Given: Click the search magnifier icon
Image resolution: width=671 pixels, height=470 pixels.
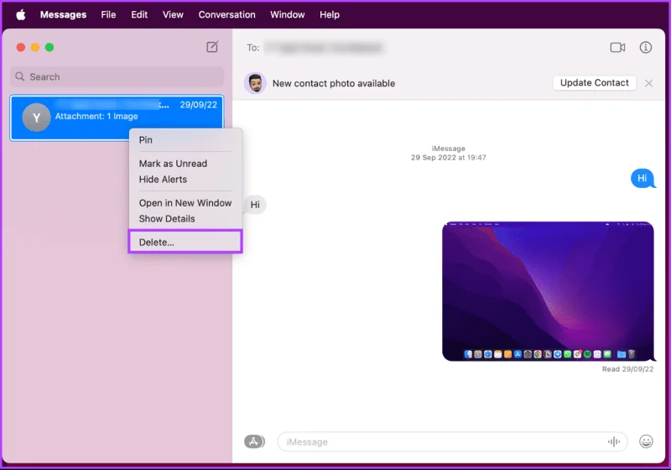Looking at the screenshot, I should (x=19, y=76).
